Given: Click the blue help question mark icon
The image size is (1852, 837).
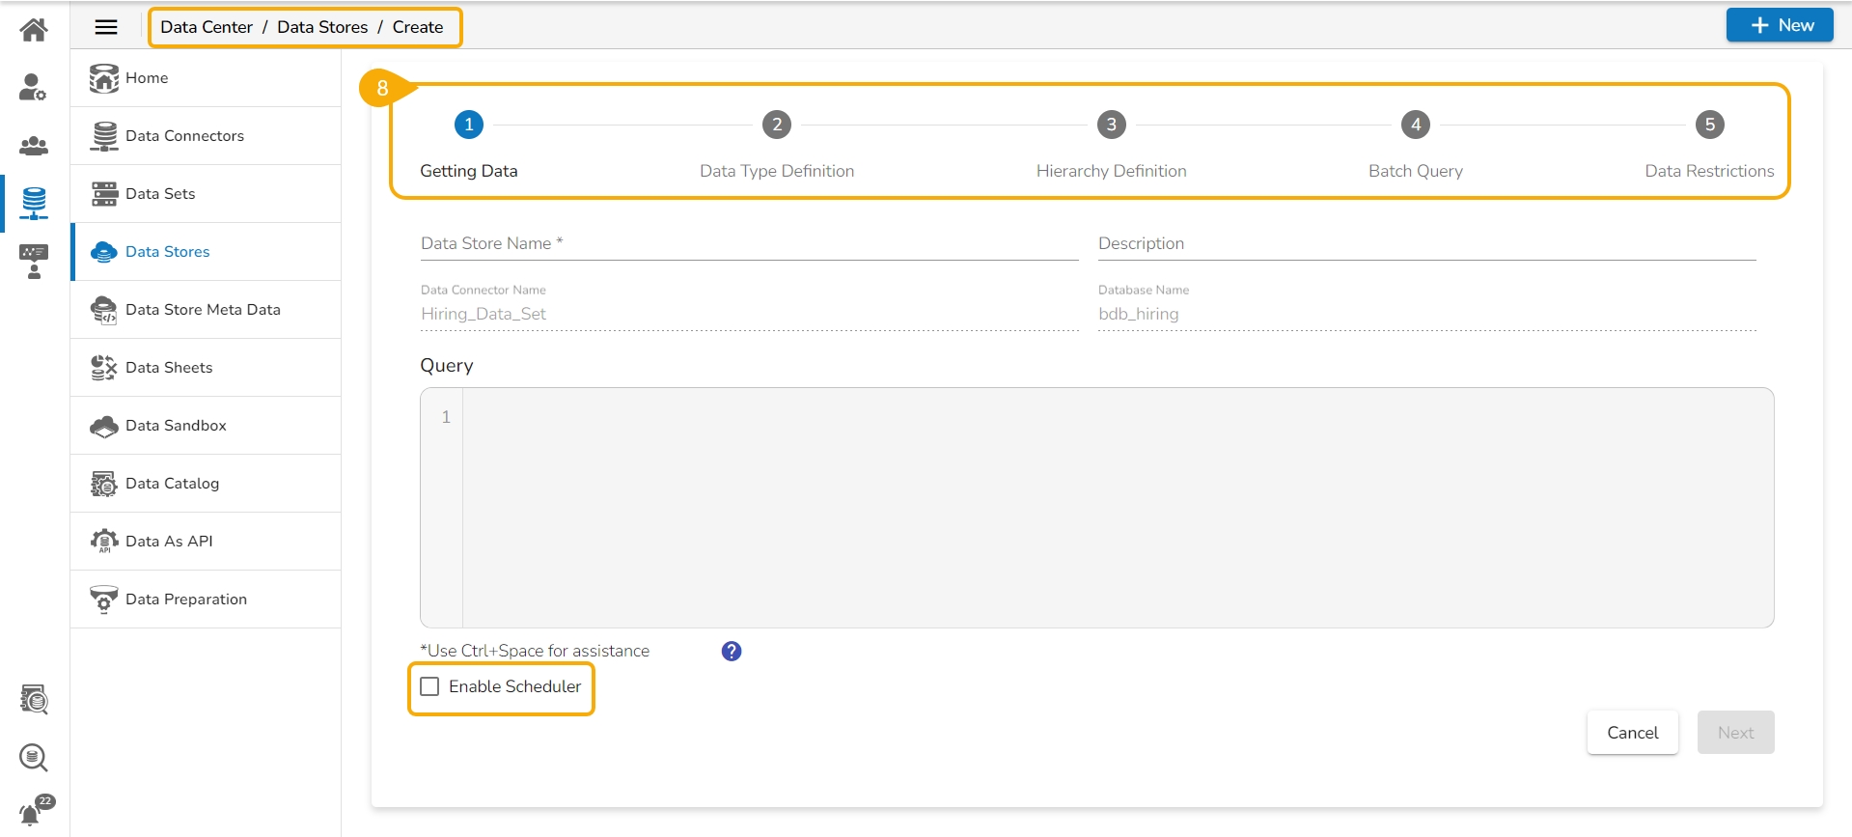Looking at the screenshot, I should [732, 652].
